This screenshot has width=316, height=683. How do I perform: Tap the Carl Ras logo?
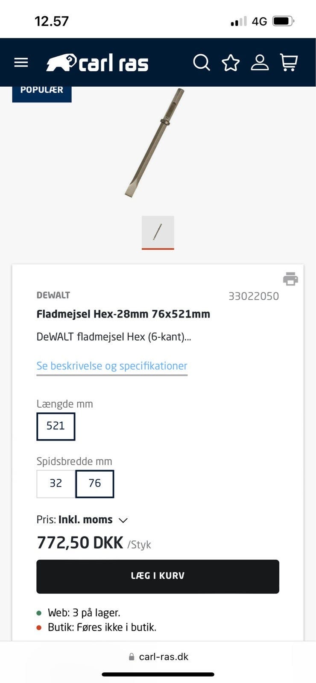click(x=97, y=63)
